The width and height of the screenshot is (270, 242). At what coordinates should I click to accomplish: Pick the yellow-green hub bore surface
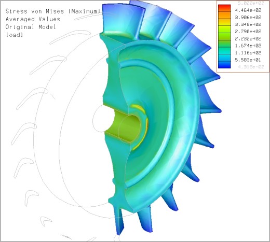(x=125, y=127)
